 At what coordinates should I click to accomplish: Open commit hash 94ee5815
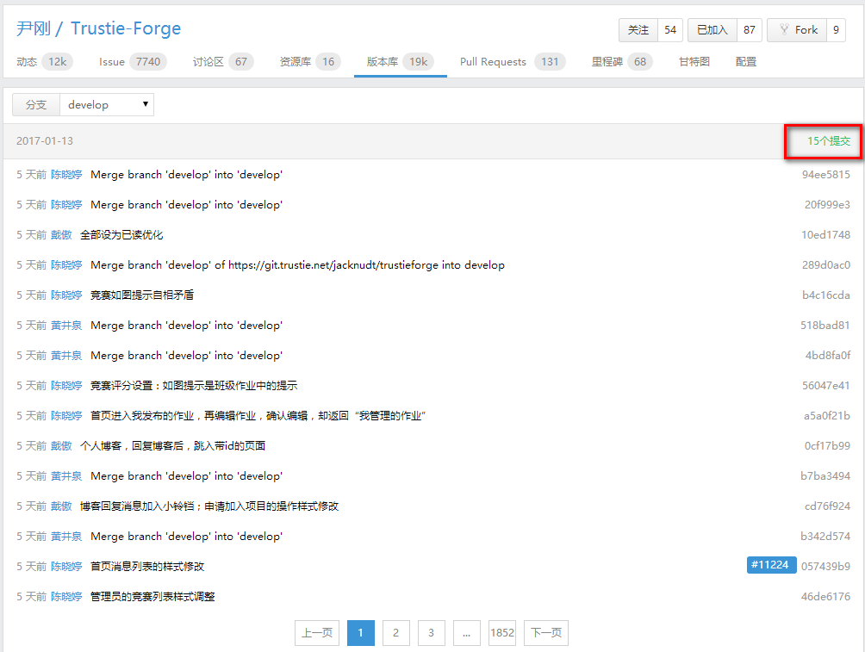click(x=826, y=175)
